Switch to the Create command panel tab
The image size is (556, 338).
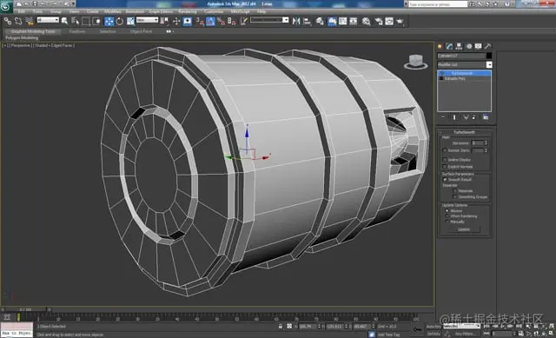coord(440,46)
